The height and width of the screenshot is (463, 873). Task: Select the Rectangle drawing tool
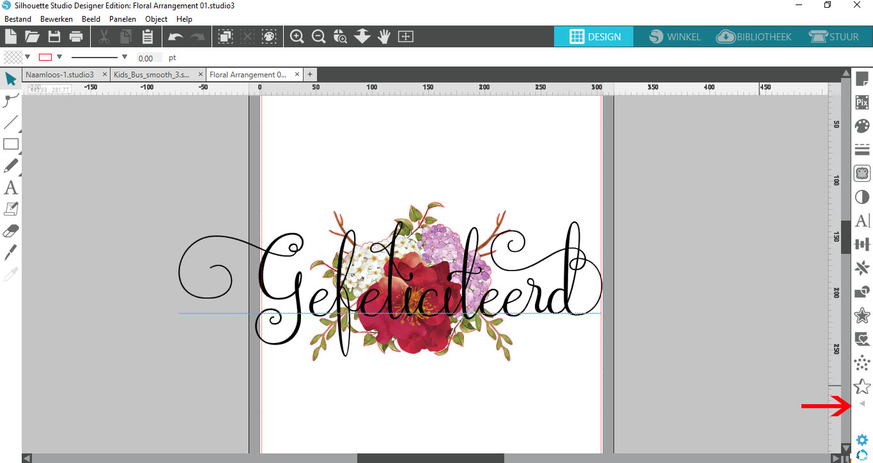(11, 144)
